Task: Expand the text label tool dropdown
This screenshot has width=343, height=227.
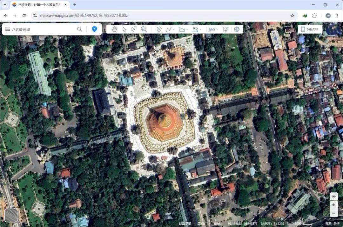Action: 201,30
